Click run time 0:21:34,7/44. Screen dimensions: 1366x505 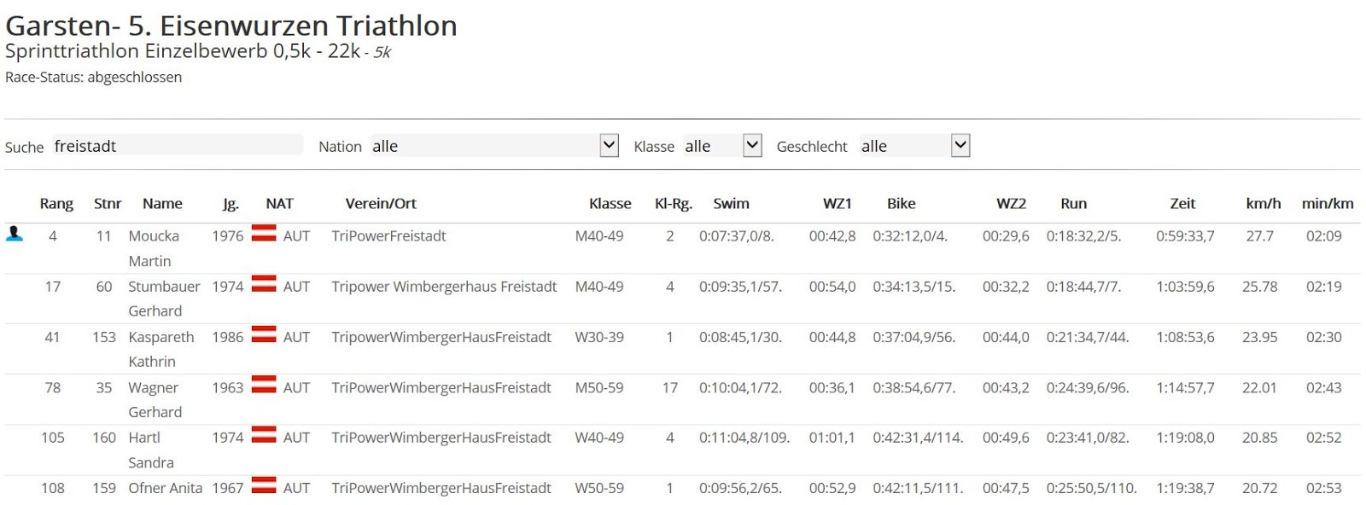coord(1088,337)
